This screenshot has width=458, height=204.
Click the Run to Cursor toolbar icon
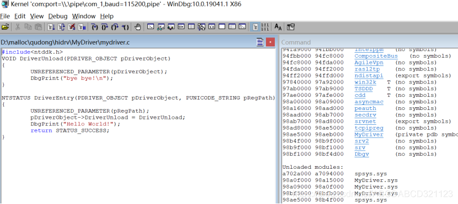point(125,27)
